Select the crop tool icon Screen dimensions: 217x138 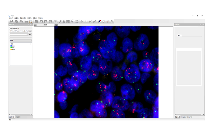click(51, 21)
